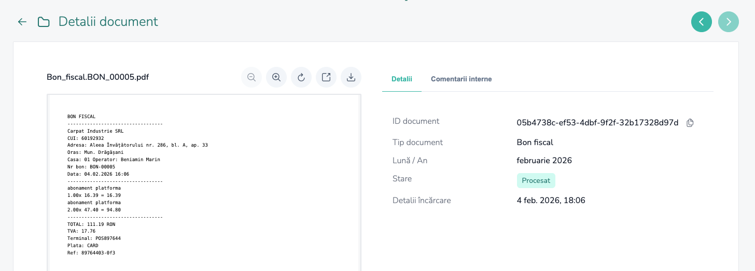Click the Detalii document page heading

coord(108,22)
